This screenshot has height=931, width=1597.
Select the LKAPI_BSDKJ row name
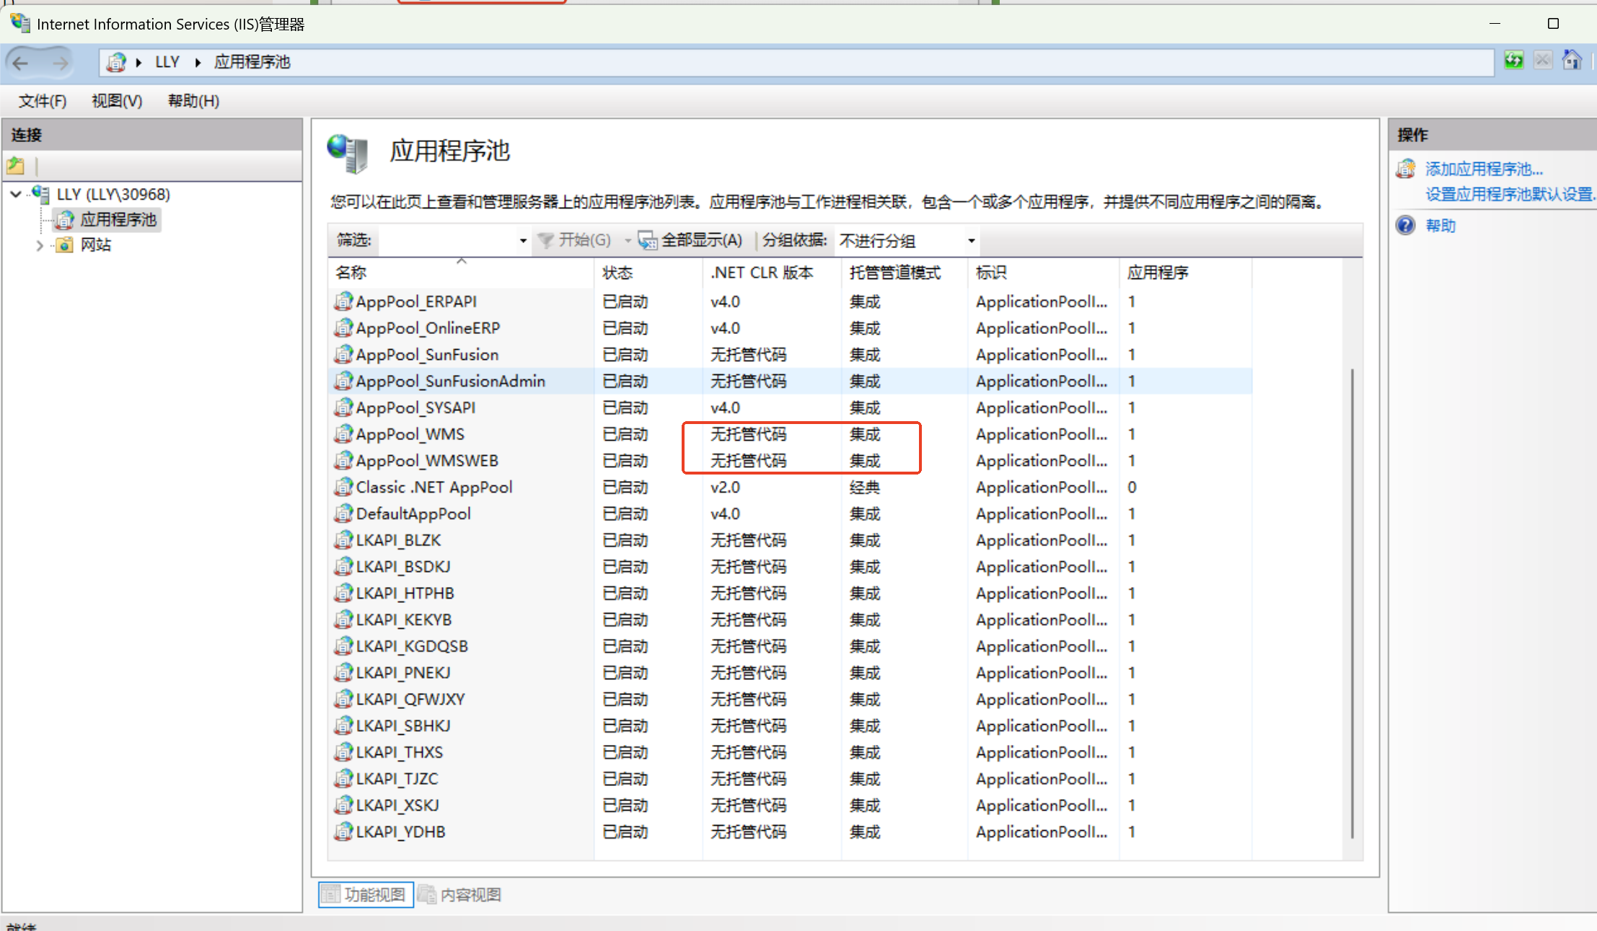point(403,566)
